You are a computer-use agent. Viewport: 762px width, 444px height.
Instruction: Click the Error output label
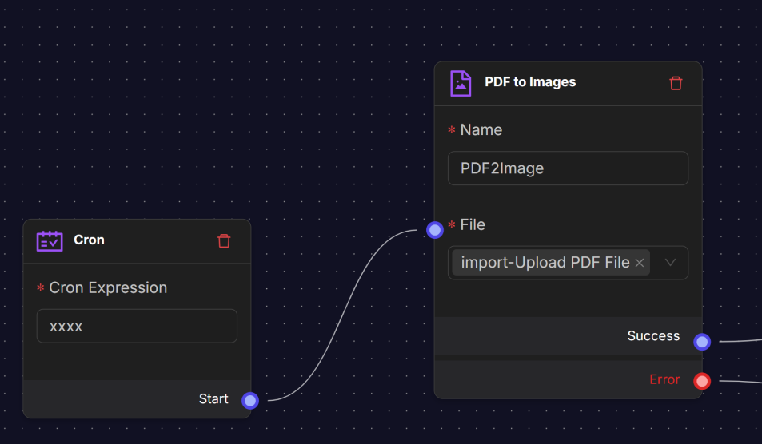tap(664, 379)
